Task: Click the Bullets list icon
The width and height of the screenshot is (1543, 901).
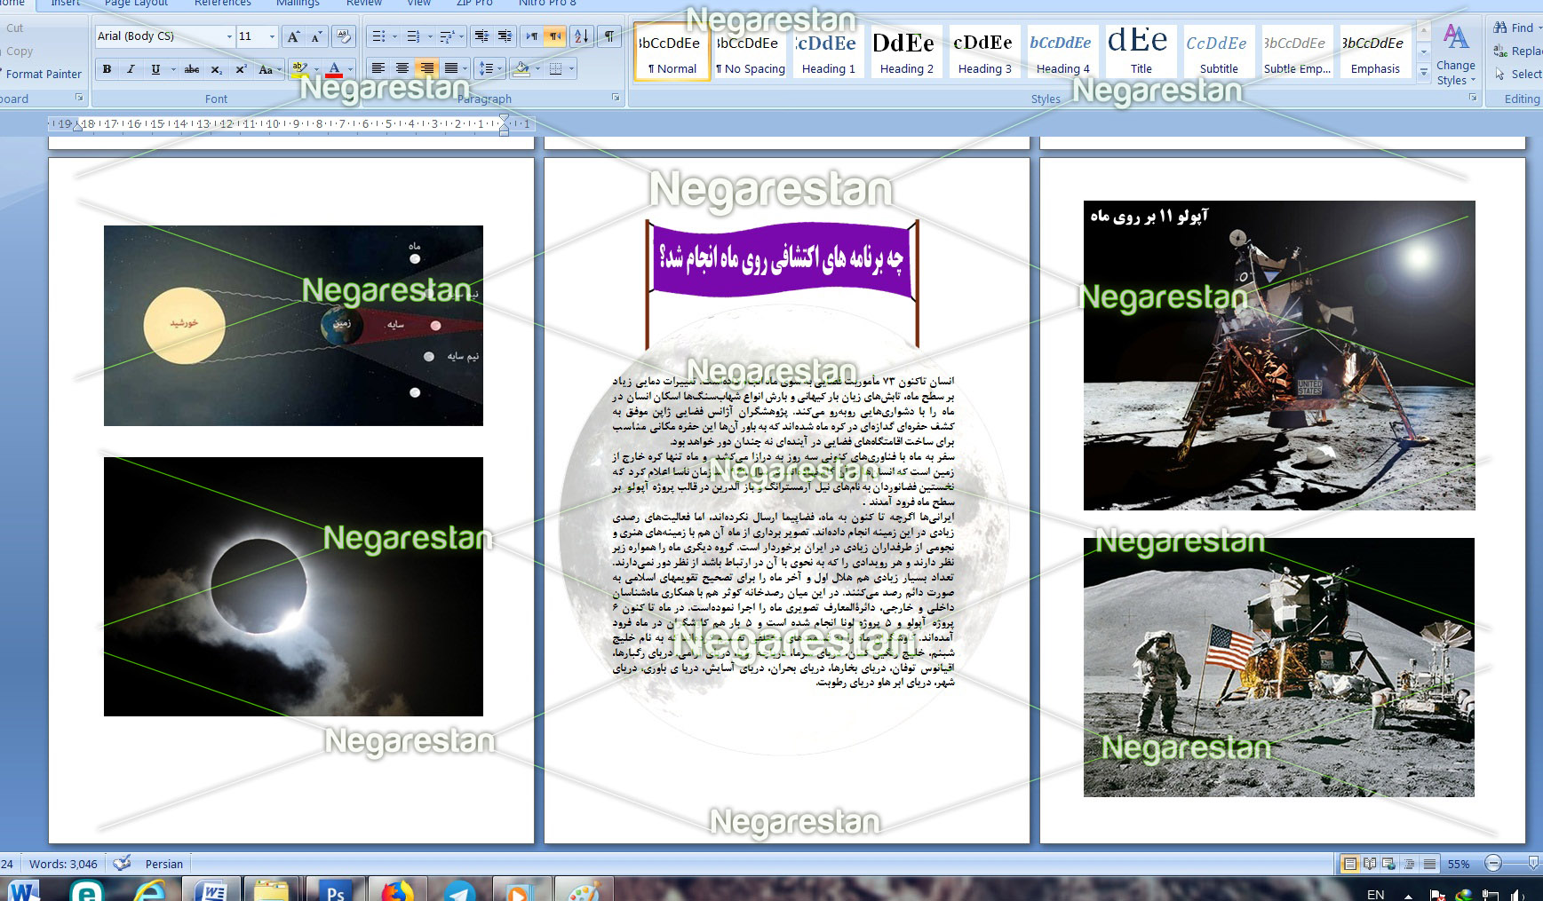Action: click(x=378, y=36)
